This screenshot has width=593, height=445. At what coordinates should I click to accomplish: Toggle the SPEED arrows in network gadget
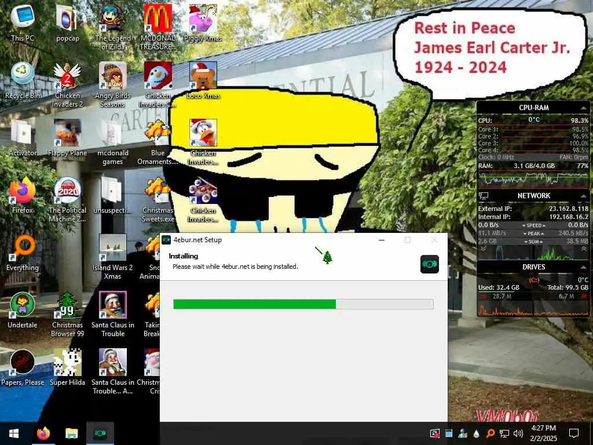(533, 225)
